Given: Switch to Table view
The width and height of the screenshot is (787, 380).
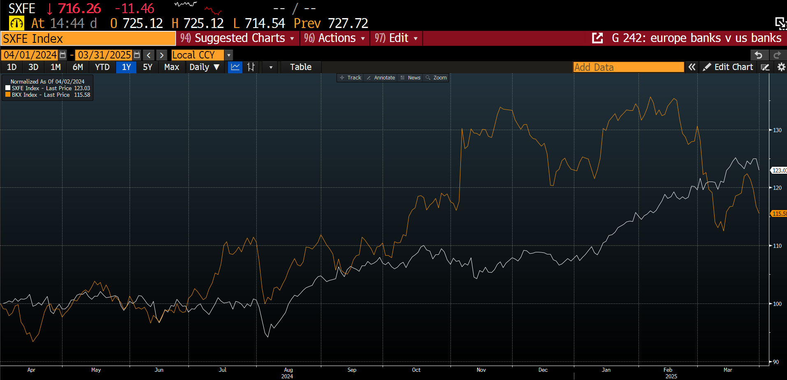Looking at the screenshot, I should pos(300,67).
